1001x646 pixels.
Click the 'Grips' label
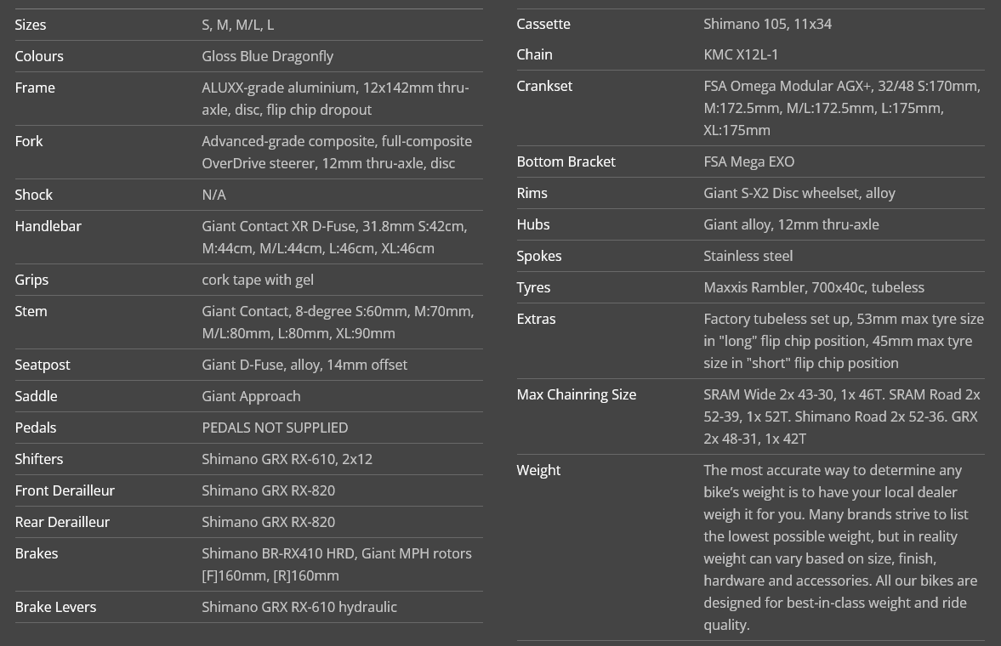[32, 280]
